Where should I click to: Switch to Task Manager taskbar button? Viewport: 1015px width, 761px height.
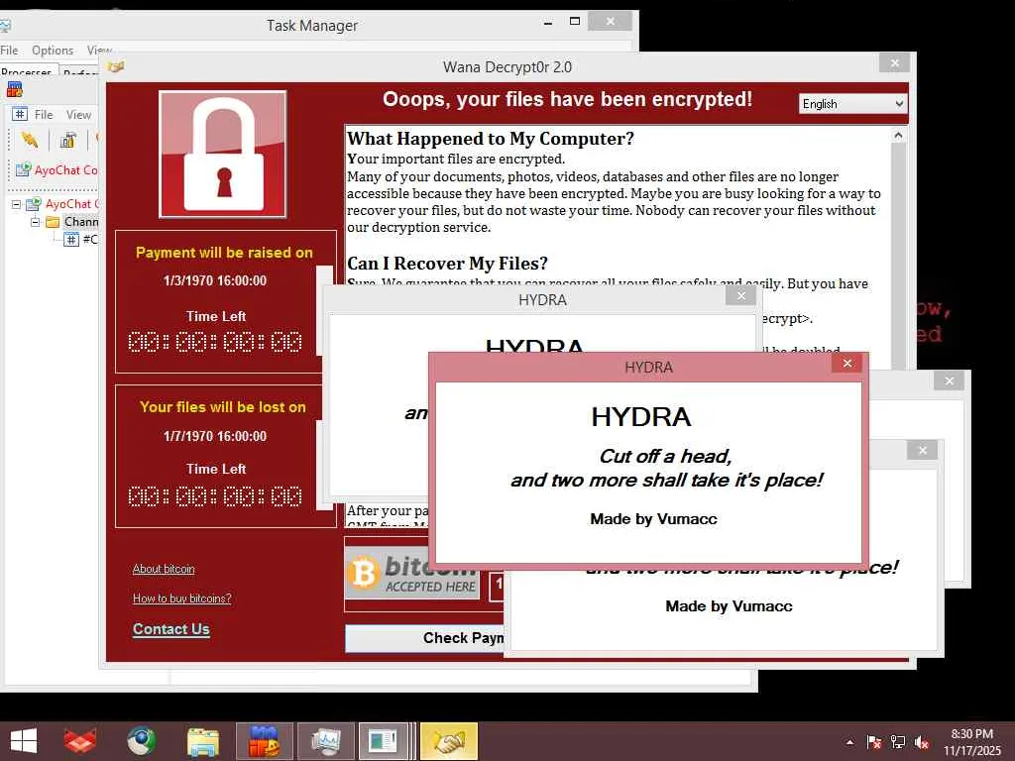tap(325, 741)
